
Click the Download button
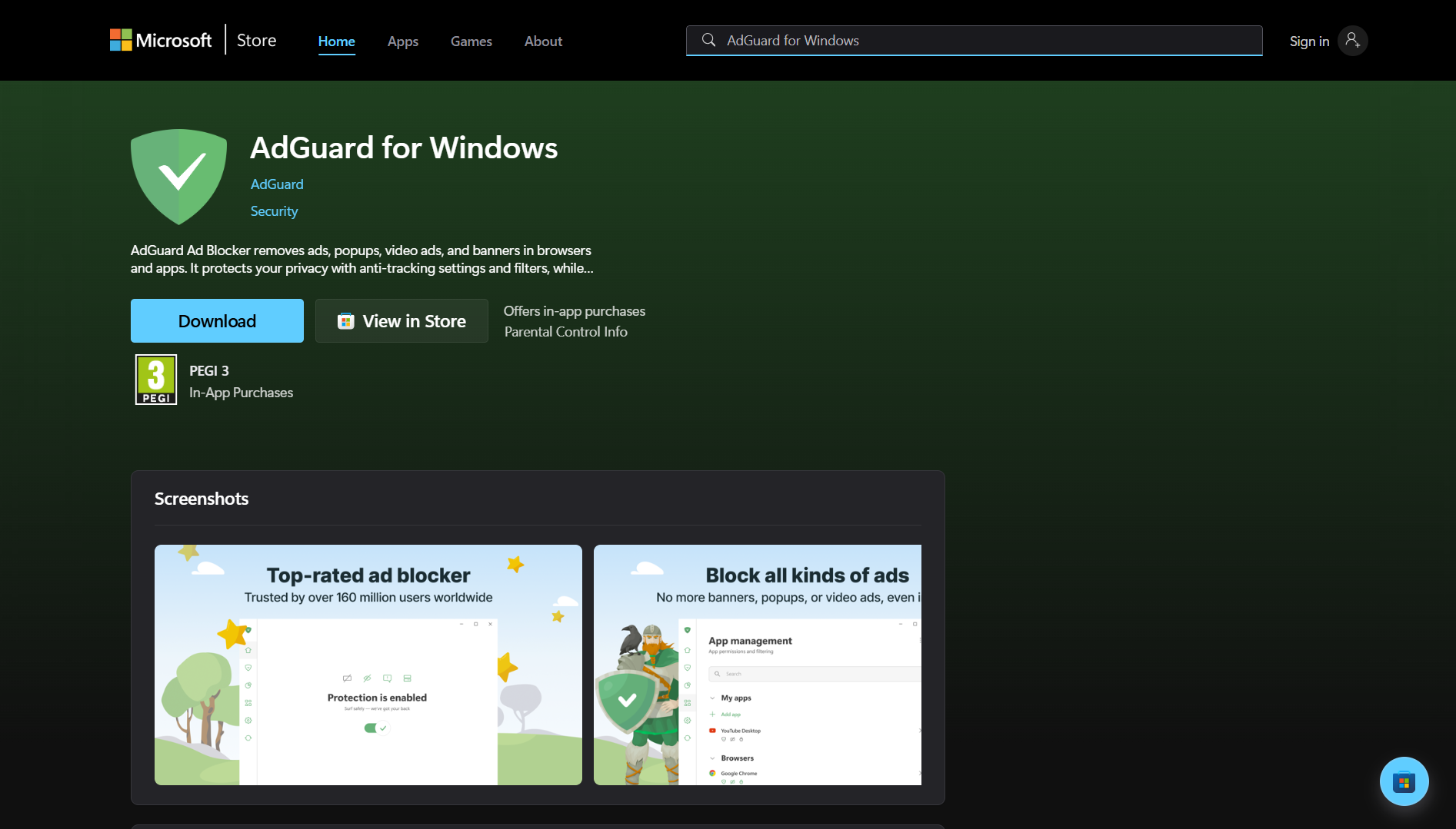coord(216,320)
